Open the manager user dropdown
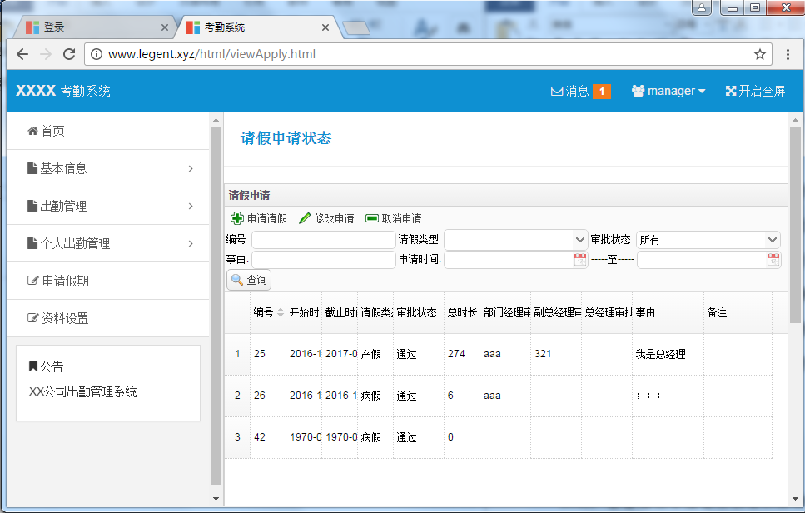The height and width of the screenshot is (513, 805). 668,91
